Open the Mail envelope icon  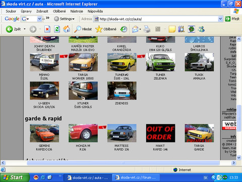coord(135,29)
